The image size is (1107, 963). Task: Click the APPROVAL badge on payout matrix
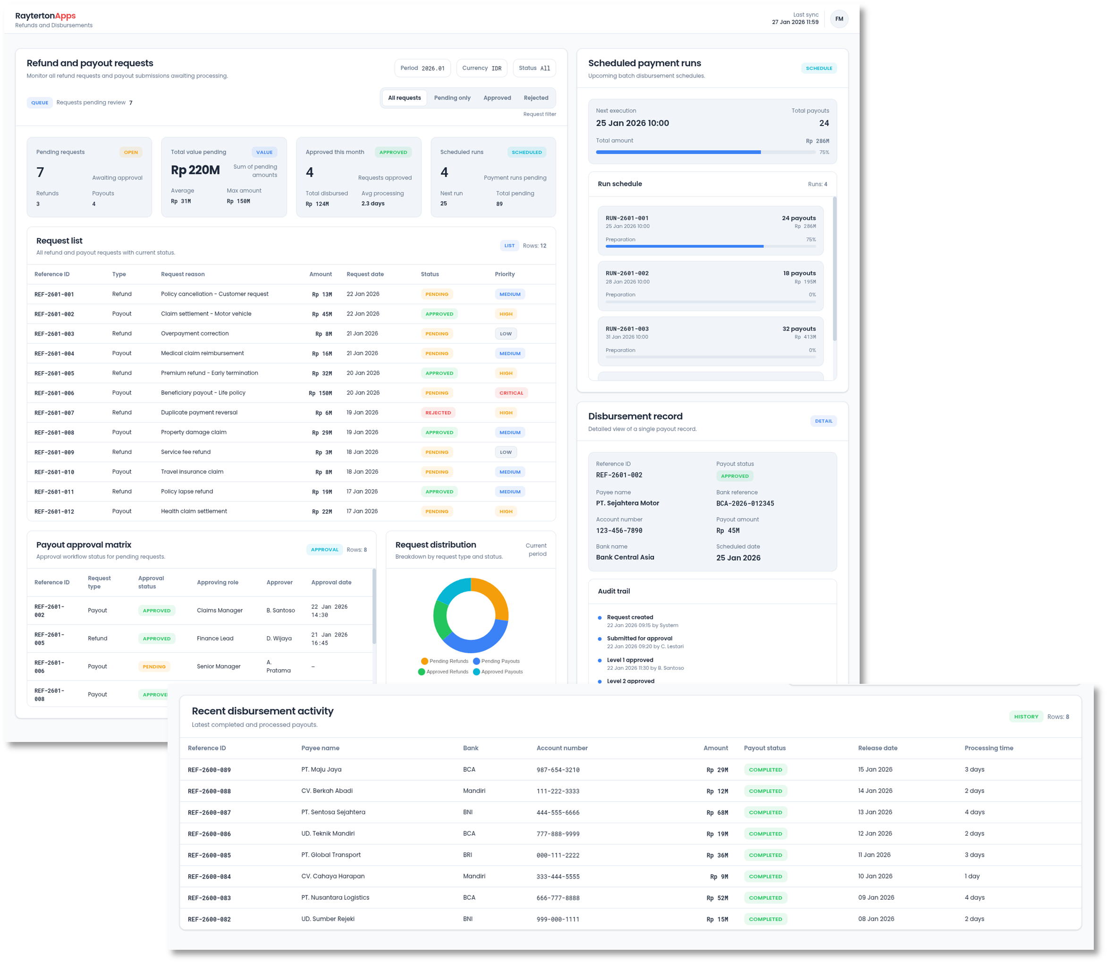324,550
